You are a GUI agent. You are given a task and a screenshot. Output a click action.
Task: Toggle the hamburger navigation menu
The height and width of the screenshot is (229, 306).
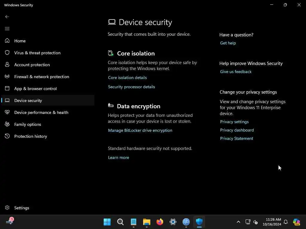pyautogui.click(x=7, y=29)
